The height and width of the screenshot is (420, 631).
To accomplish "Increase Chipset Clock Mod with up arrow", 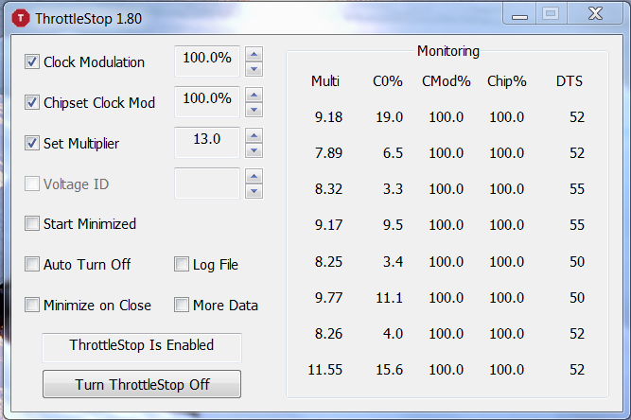I will coord(254,95).
